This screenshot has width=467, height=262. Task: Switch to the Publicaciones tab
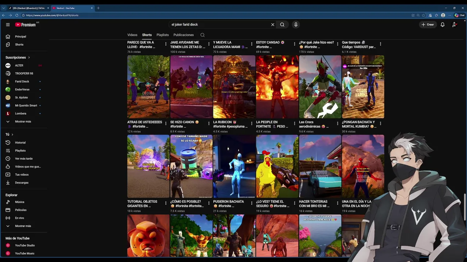pos(184,35)
